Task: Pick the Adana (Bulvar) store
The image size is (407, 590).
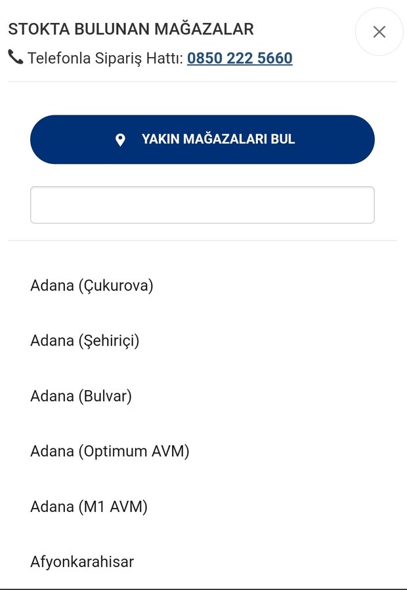Action: coord(81,396)
